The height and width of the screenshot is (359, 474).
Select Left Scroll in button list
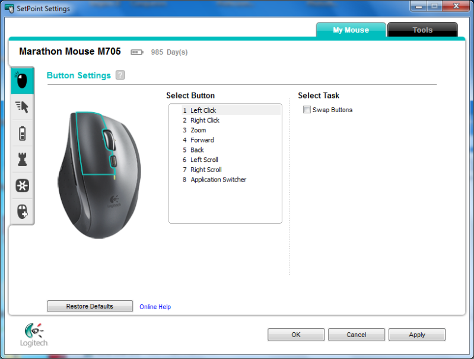click(231, 160)
